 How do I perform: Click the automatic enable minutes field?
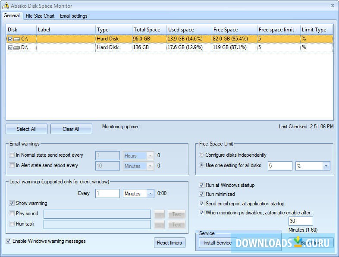[x=301, y=221]
